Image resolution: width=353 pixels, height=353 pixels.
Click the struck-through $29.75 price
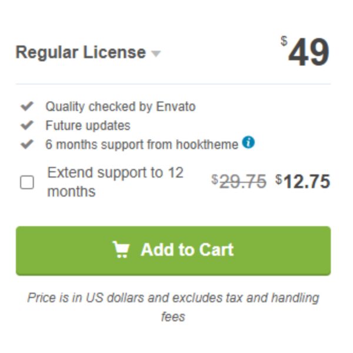(x=239, y=181)
